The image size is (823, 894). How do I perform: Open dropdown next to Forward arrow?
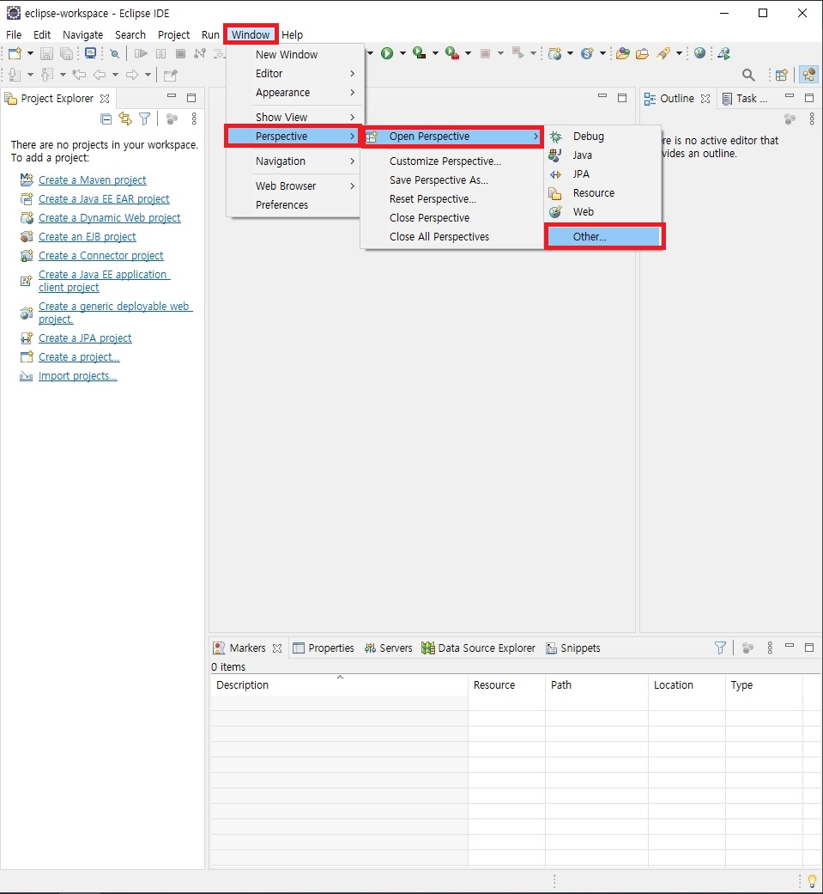tap(148, 75)
